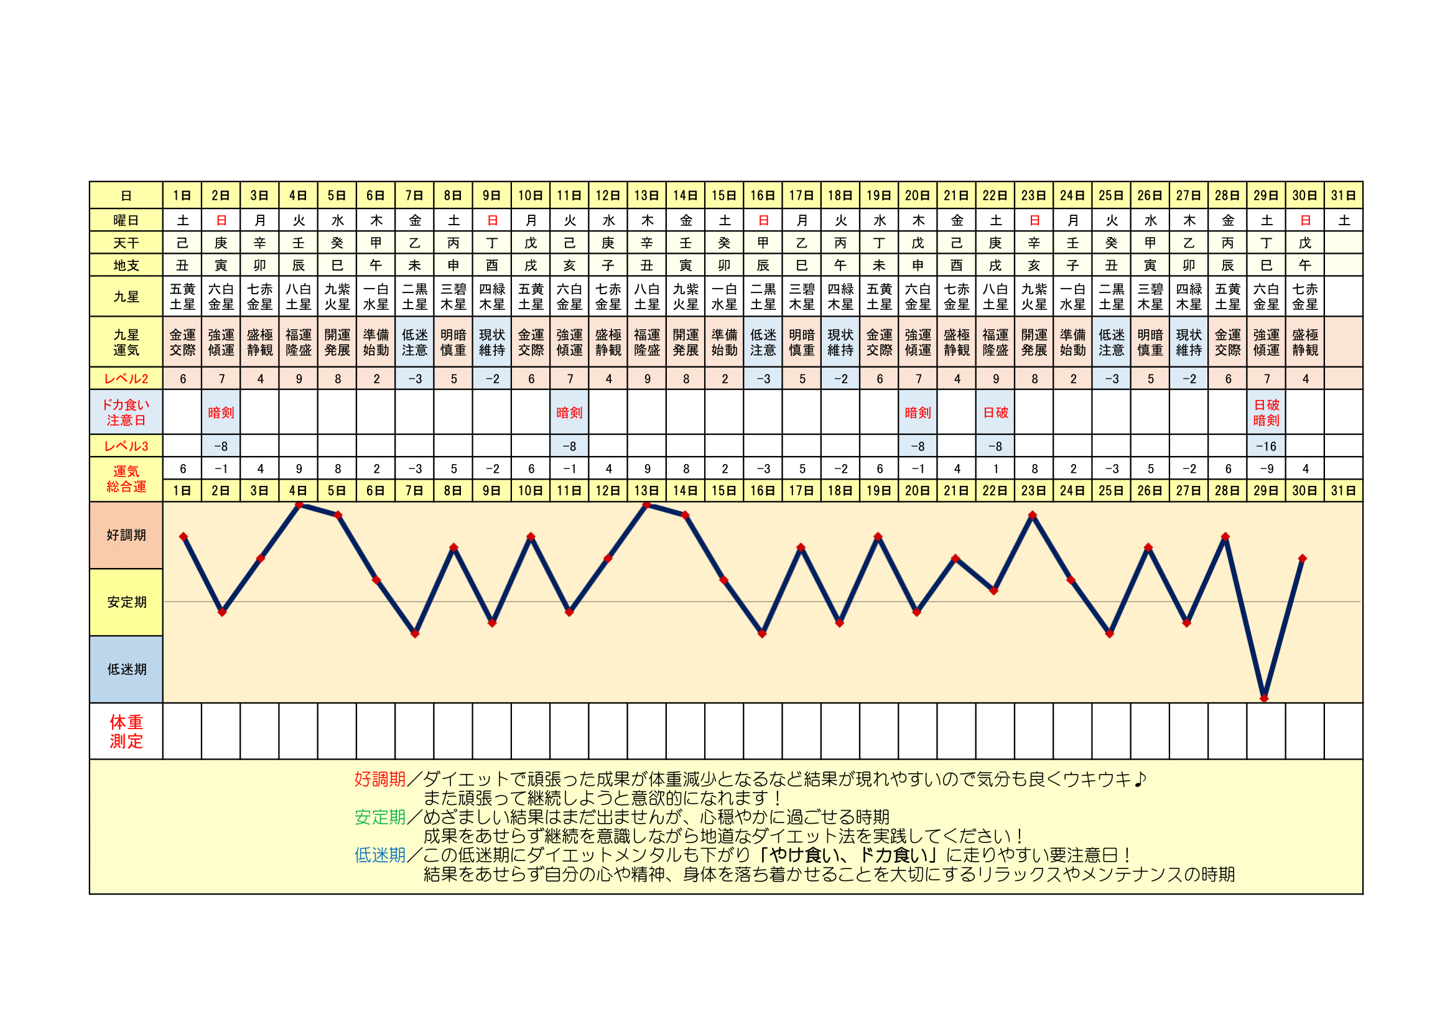Image resolution: width=1455 pixels, height=1029 pixels.
Task: Click the −9 value in the total luck row
Action: tap(1265, 469)
